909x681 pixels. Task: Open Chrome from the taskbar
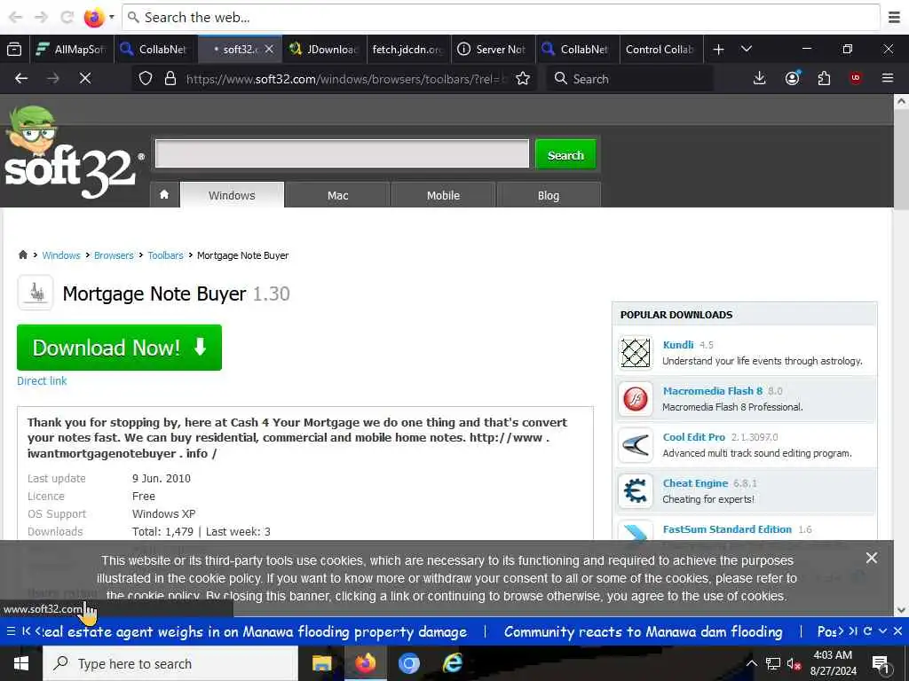(408, 663)
